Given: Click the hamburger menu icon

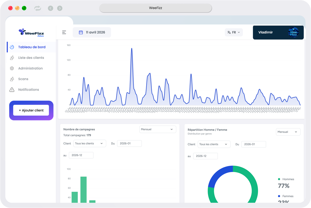Looking at the screenshot, I should 64,32.
